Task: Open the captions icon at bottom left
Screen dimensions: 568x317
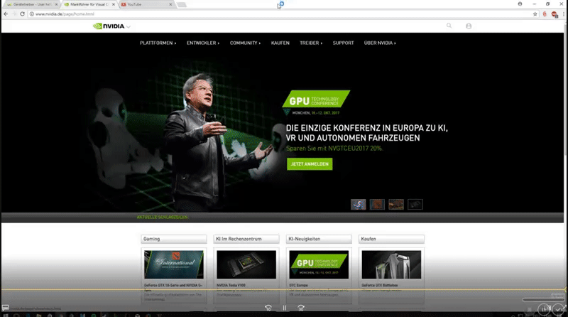Action: point(5,308)
